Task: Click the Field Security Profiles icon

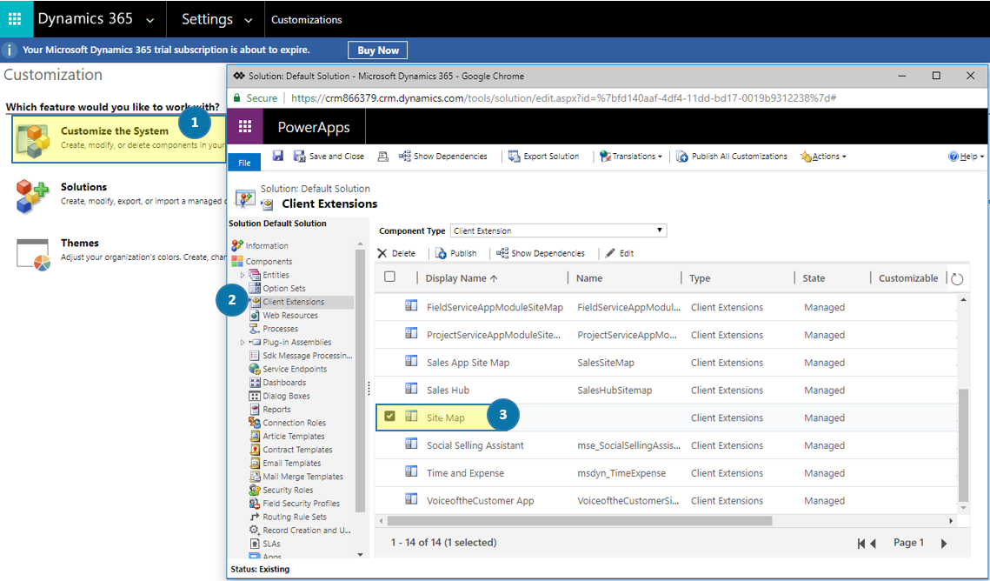Action: coord(255,504)
